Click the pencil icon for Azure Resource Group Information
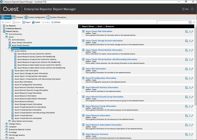The image size is (197, 140). 192,106
